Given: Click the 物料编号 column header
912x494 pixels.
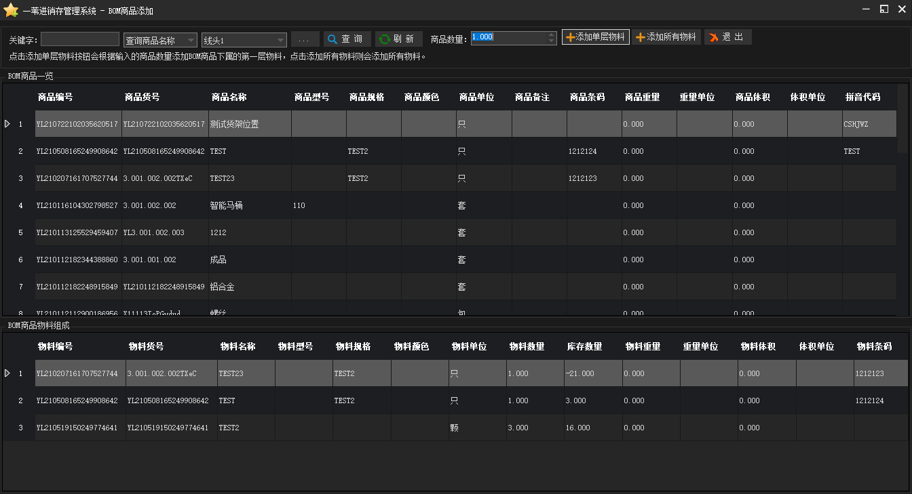Looking at the screenshot, I should coord(56,346).
